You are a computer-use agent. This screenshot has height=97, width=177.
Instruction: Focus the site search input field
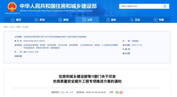(x=141, y=6)
